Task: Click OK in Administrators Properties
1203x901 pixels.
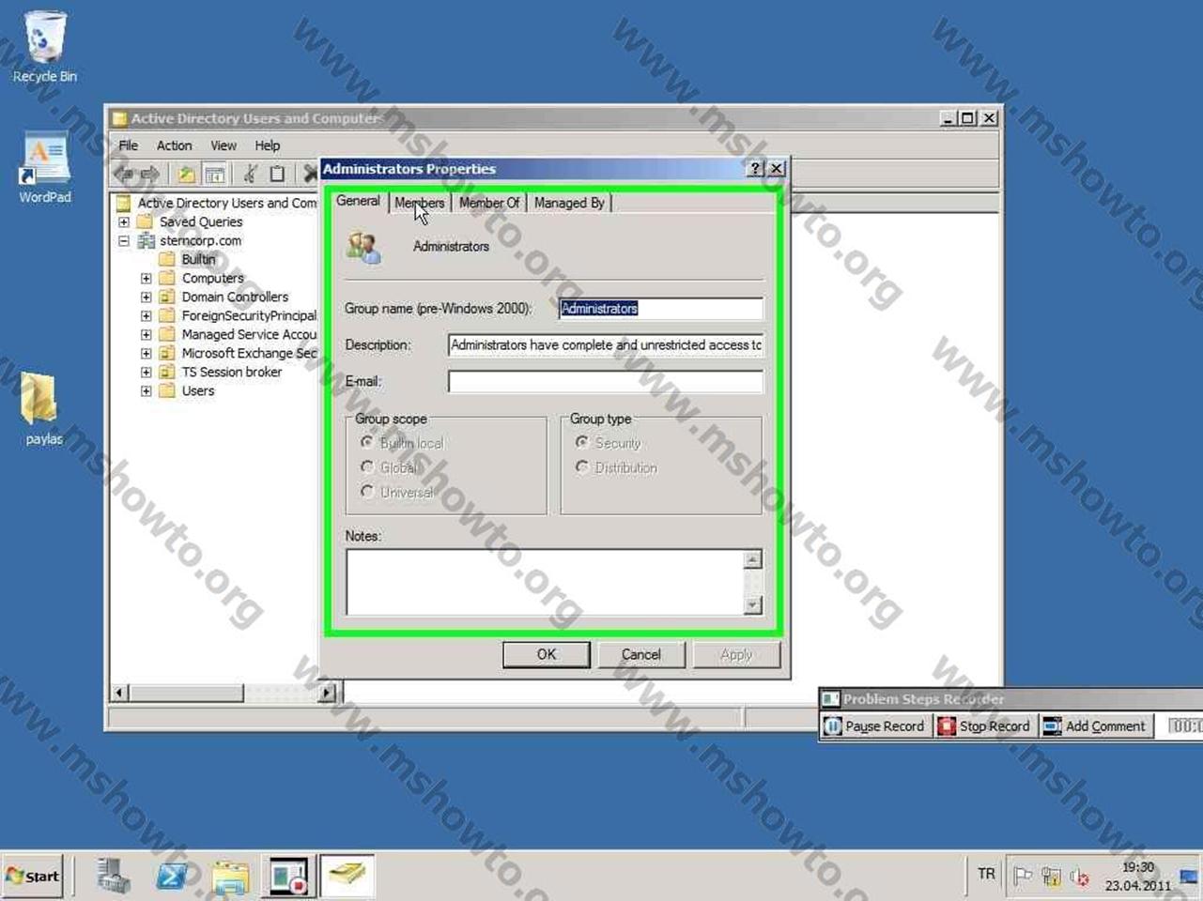Action: pos(547,655)
